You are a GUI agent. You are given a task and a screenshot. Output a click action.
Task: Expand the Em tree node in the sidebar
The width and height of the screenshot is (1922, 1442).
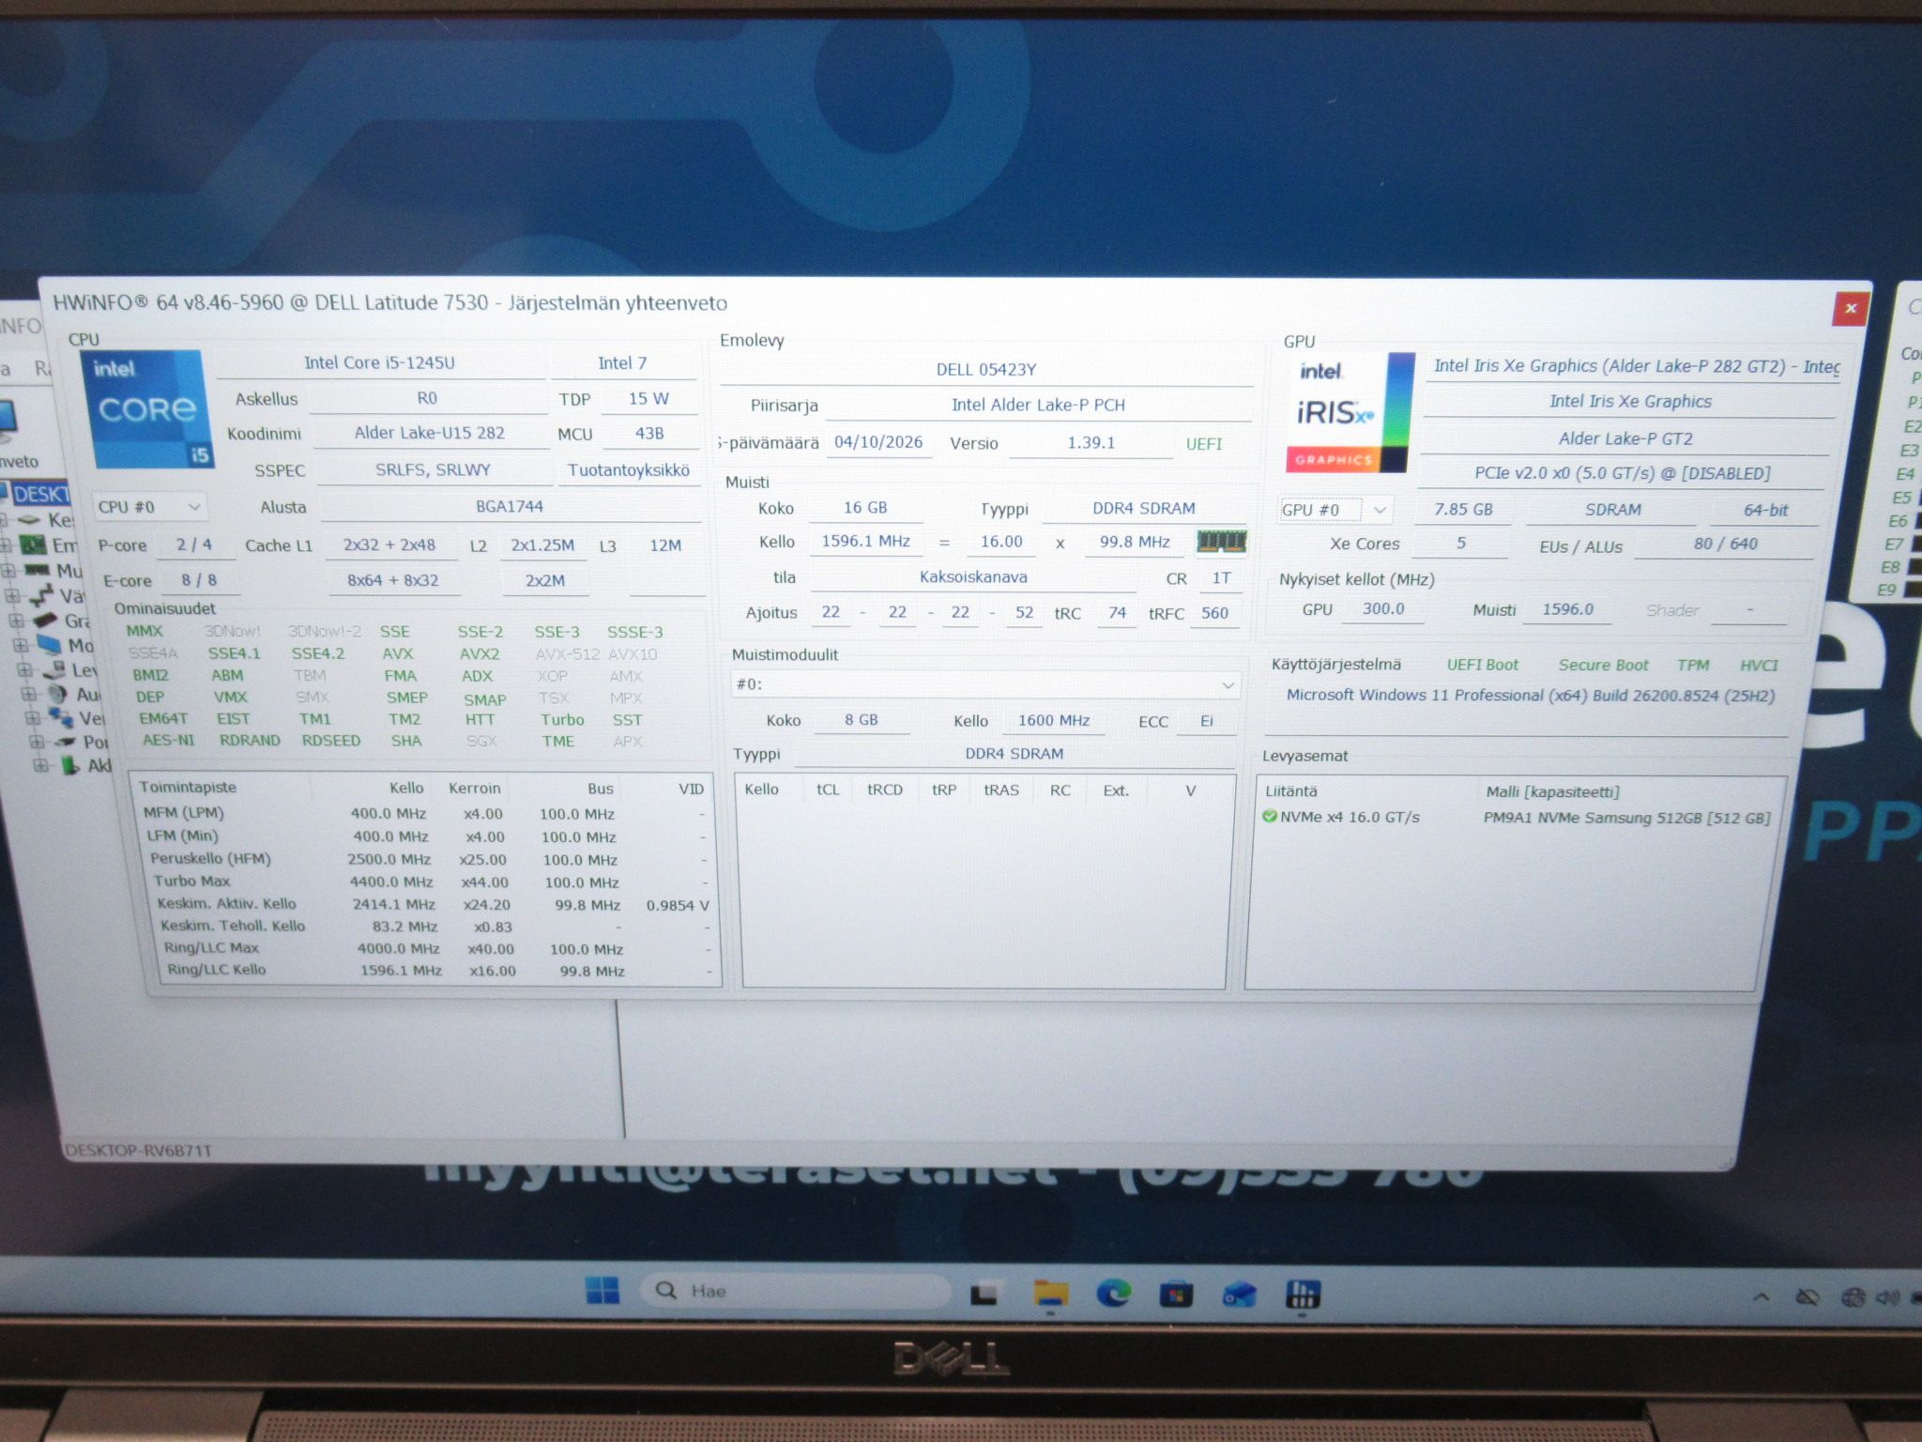point(7,545)
